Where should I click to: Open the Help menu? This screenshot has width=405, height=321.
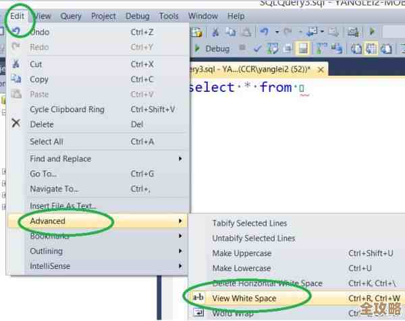236,16
